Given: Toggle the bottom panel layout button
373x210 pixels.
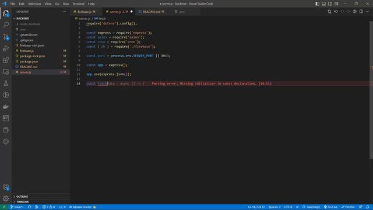Looking at the screenshot, I should 324,3.
